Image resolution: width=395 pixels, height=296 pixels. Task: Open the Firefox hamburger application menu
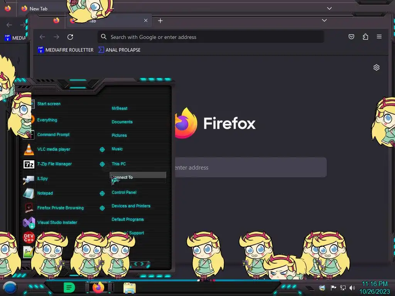point(379,37)
